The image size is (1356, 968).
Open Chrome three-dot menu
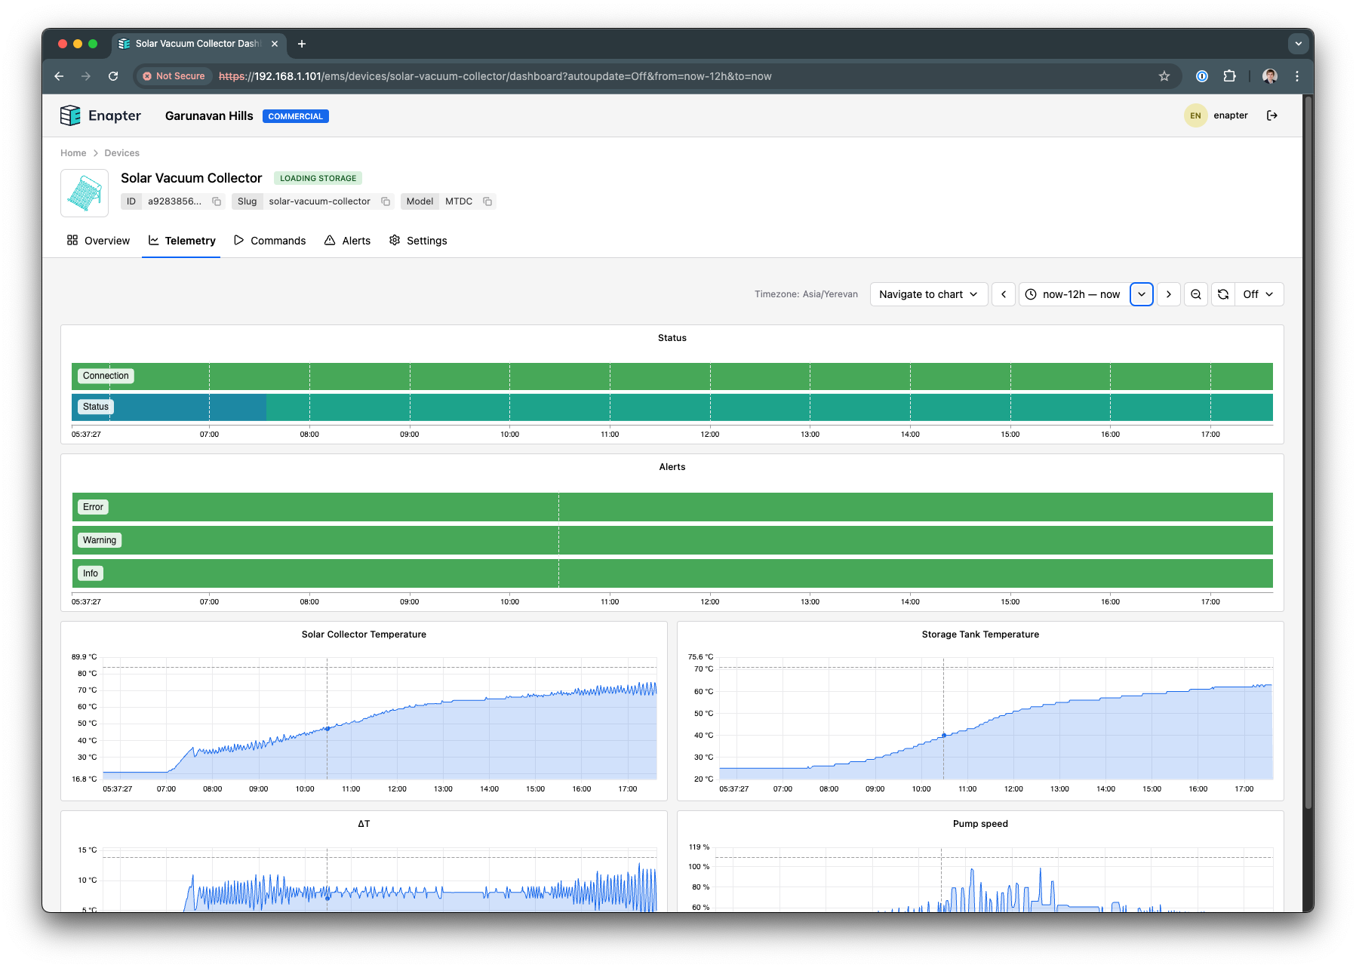1297,76
